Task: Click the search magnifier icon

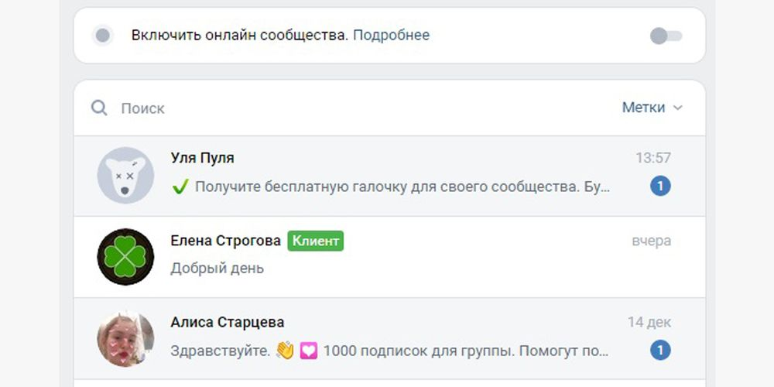Action: [99, 108]
